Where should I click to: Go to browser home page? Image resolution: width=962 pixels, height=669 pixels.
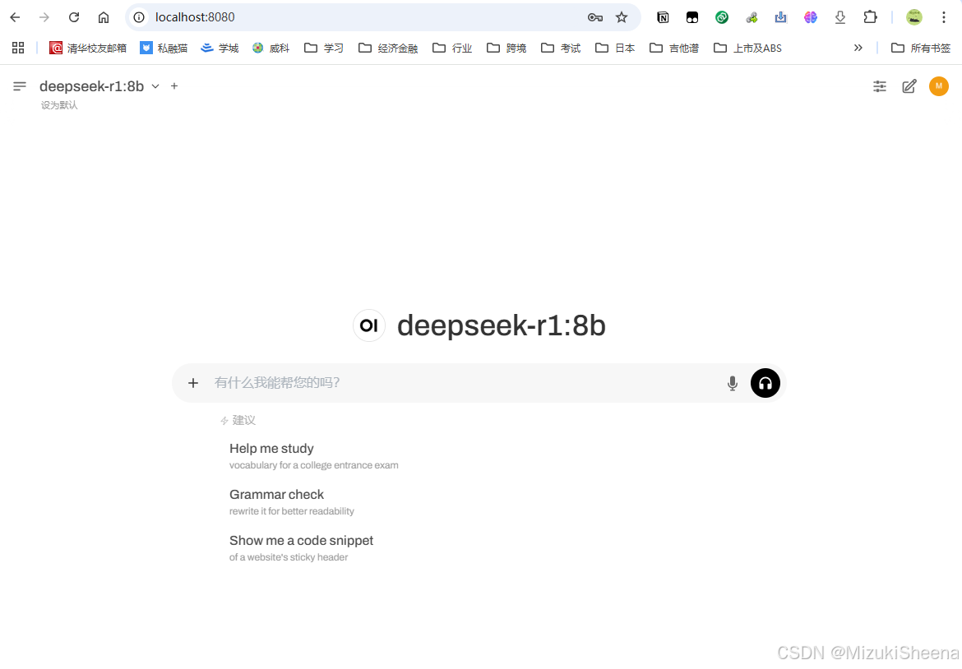coord(104,17)
